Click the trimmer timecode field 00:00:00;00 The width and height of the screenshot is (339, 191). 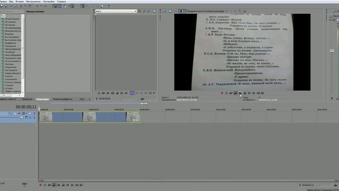pyautogui.click(x=105, y=99)
